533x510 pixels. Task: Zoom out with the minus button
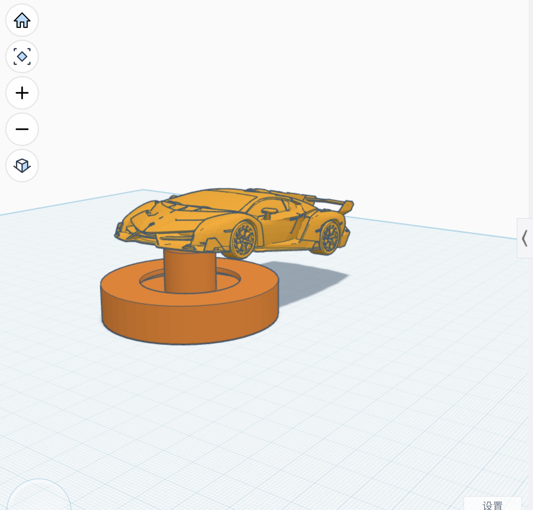(22, 129)
